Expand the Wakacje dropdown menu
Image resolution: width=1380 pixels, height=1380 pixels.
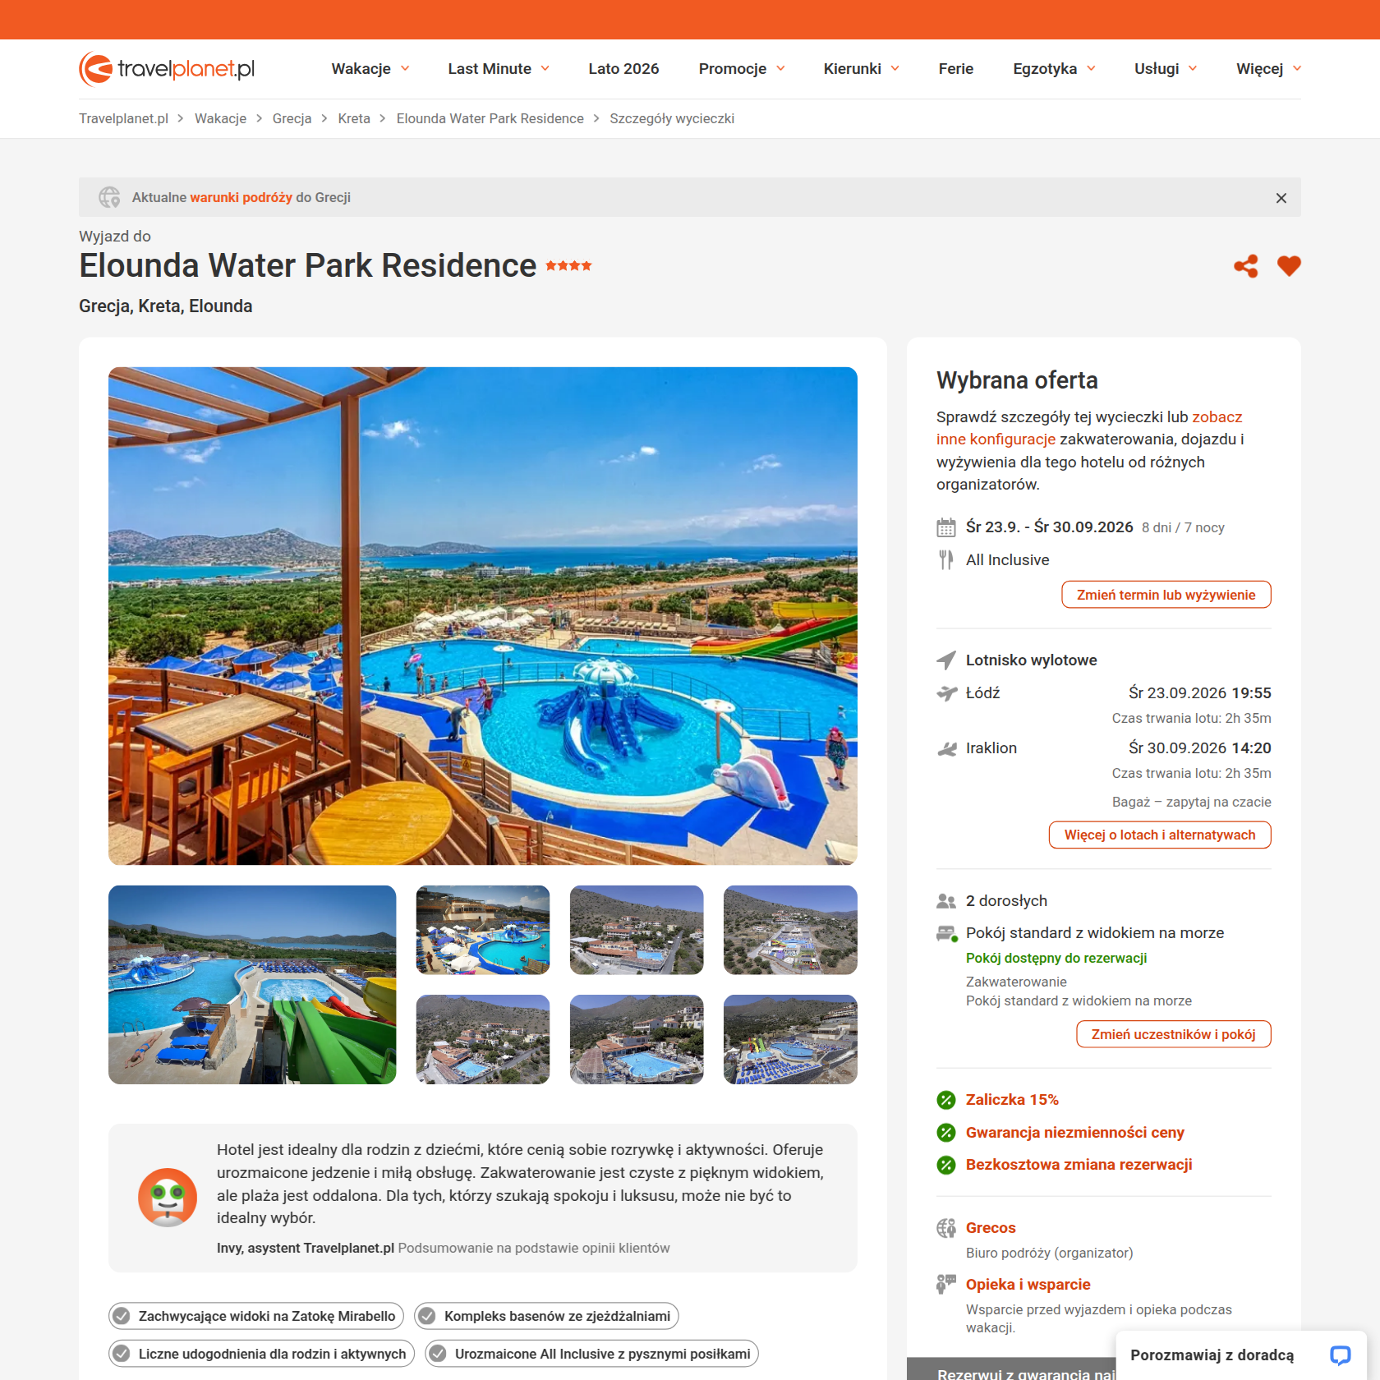point(370,69)
